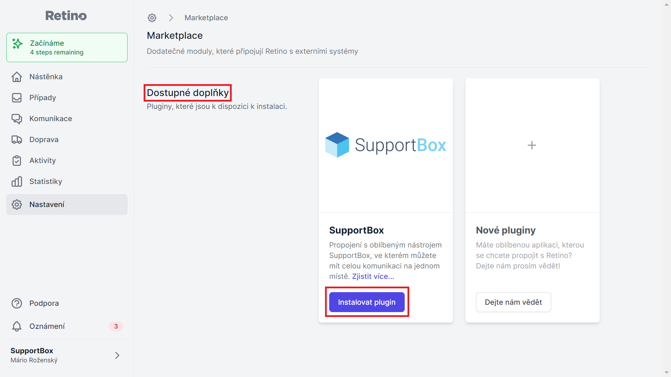
Task: Click the Mário Roženský account name
Action: [x=34, y=360]
